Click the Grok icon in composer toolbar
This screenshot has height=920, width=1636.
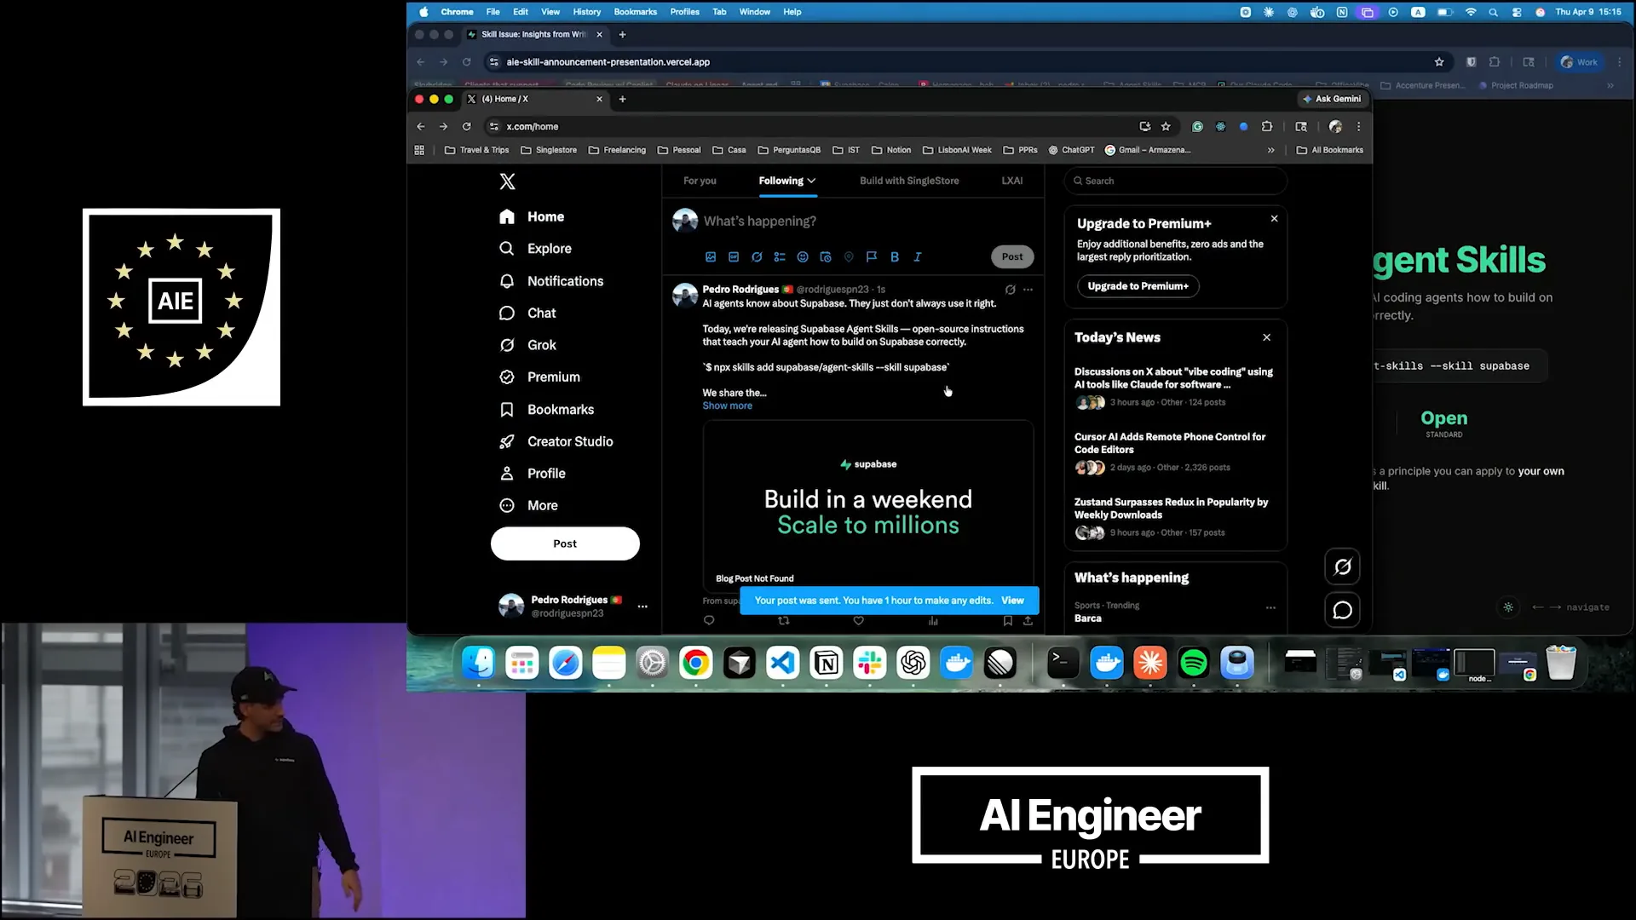coord(757,256)
